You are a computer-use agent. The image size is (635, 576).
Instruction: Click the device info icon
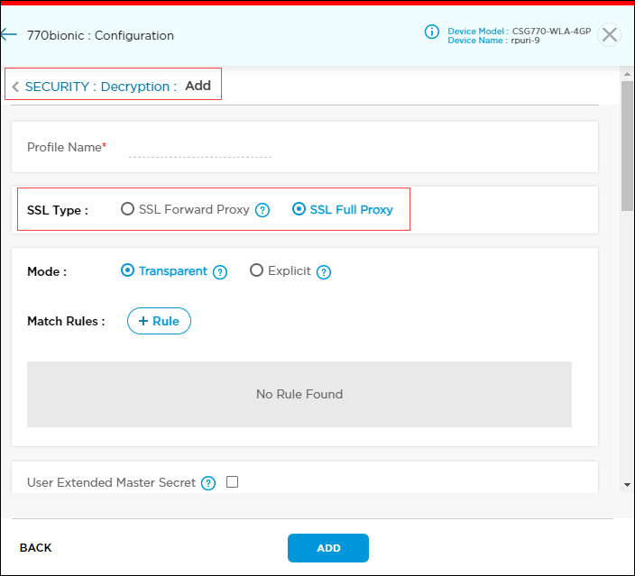[x=432, y=32]
